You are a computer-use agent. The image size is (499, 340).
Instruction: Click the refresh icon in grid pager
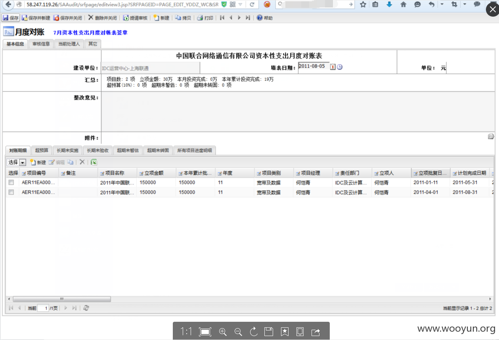pyautogui.click(x=86, y=308)
